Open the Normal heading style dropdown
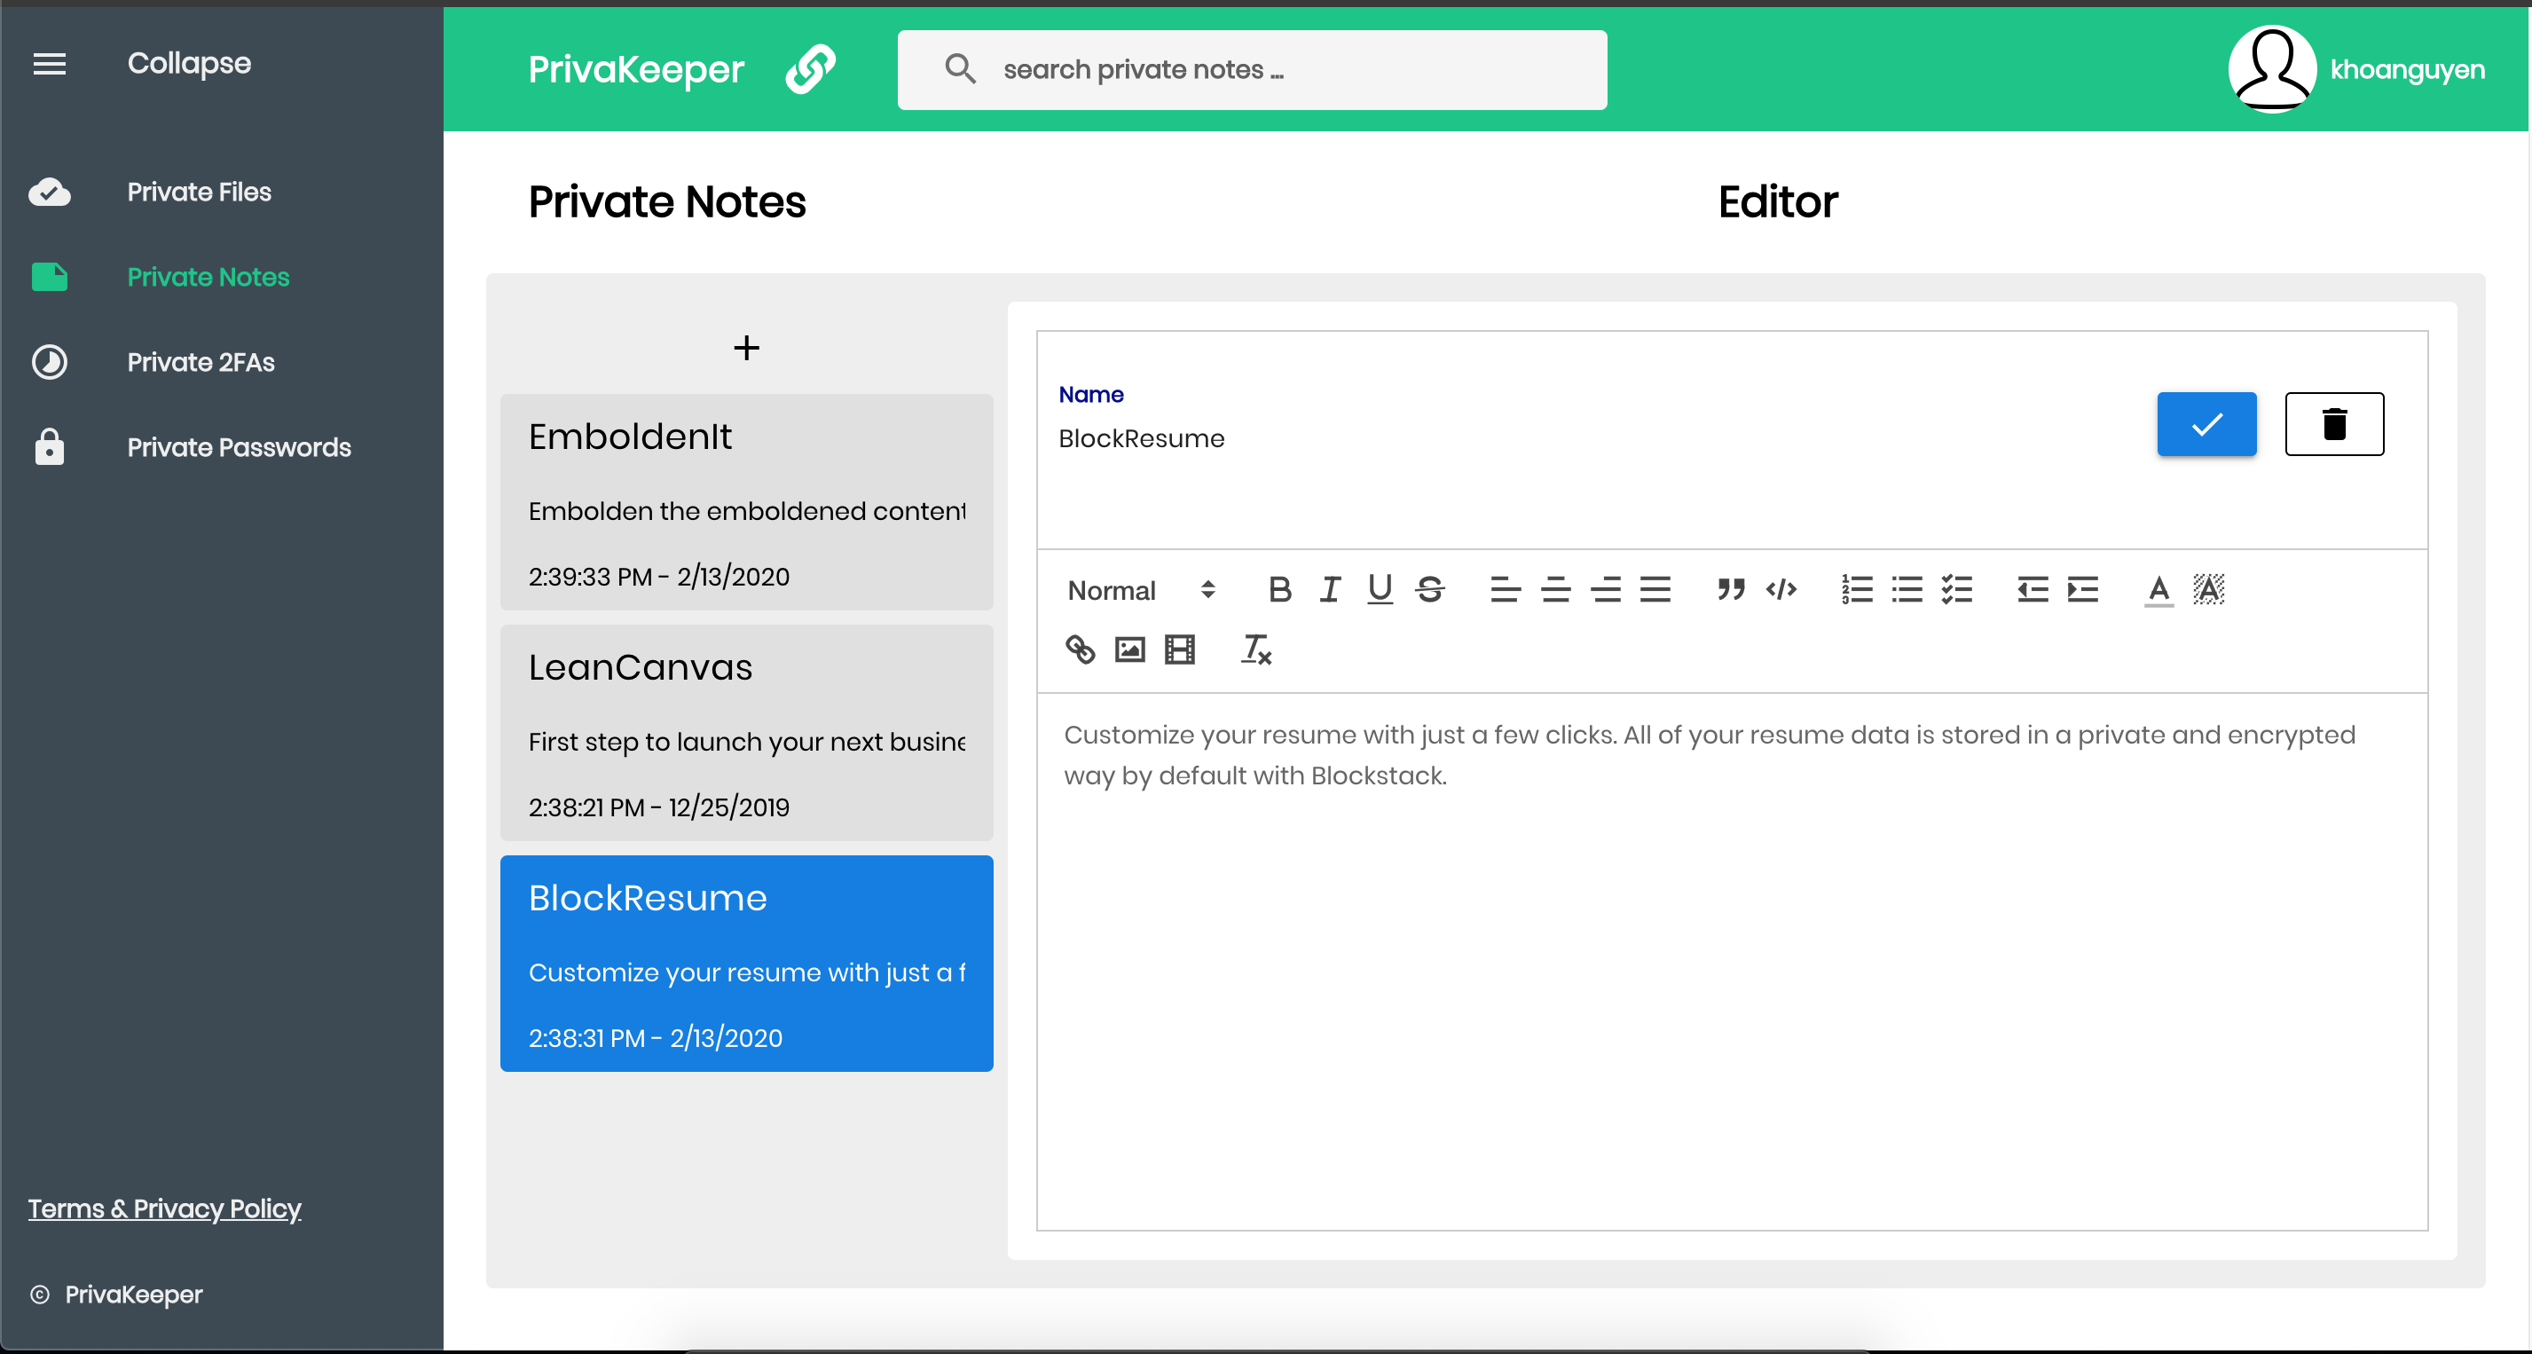This screenshot has width=2532, height=1354. (1141, 590)
